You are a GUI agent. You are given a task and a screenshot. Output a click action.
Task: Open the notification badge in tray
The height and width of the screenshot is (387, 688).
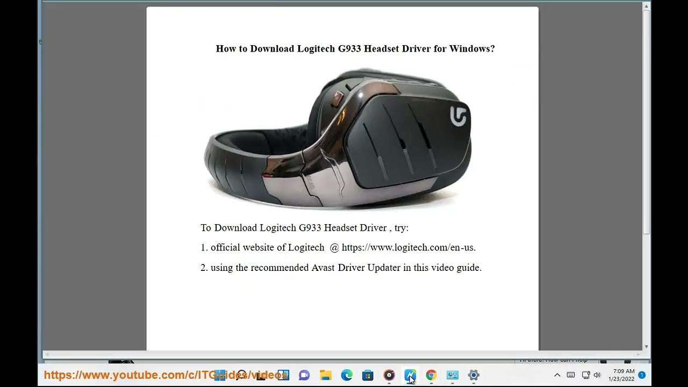pyautogui.click(x=642, y=375)
